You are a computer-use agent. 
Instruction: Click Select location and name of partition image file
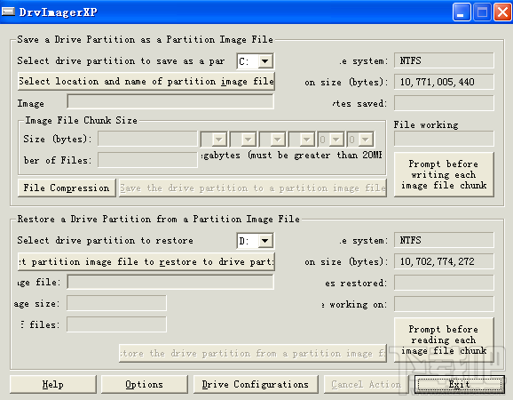click(x=146, y=81)
